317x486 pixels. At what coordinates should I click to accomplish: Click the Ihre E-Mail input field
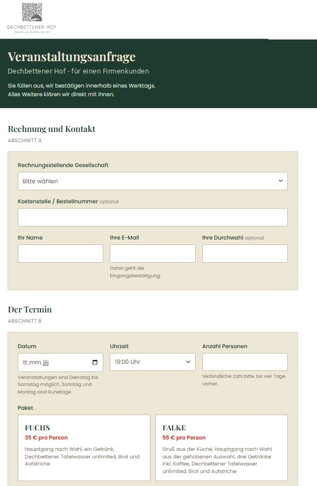click(x=153, y=254)
